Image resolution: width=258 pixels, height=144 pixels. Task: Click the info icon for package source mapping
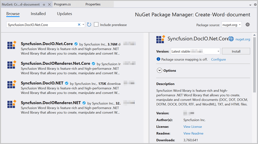pyautogui.click(x=158, y=59)
